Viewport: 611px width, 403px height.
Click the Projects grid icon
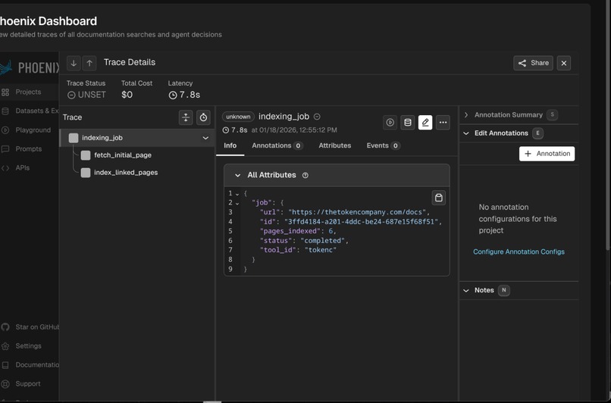point(5,92)
